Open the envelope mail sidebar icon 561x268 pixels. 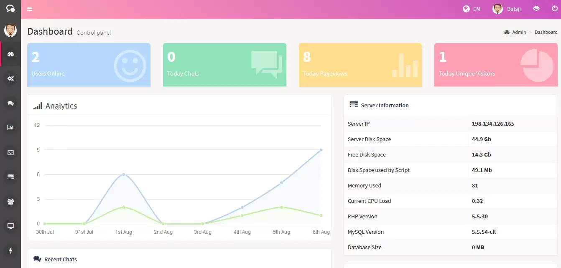11,152
